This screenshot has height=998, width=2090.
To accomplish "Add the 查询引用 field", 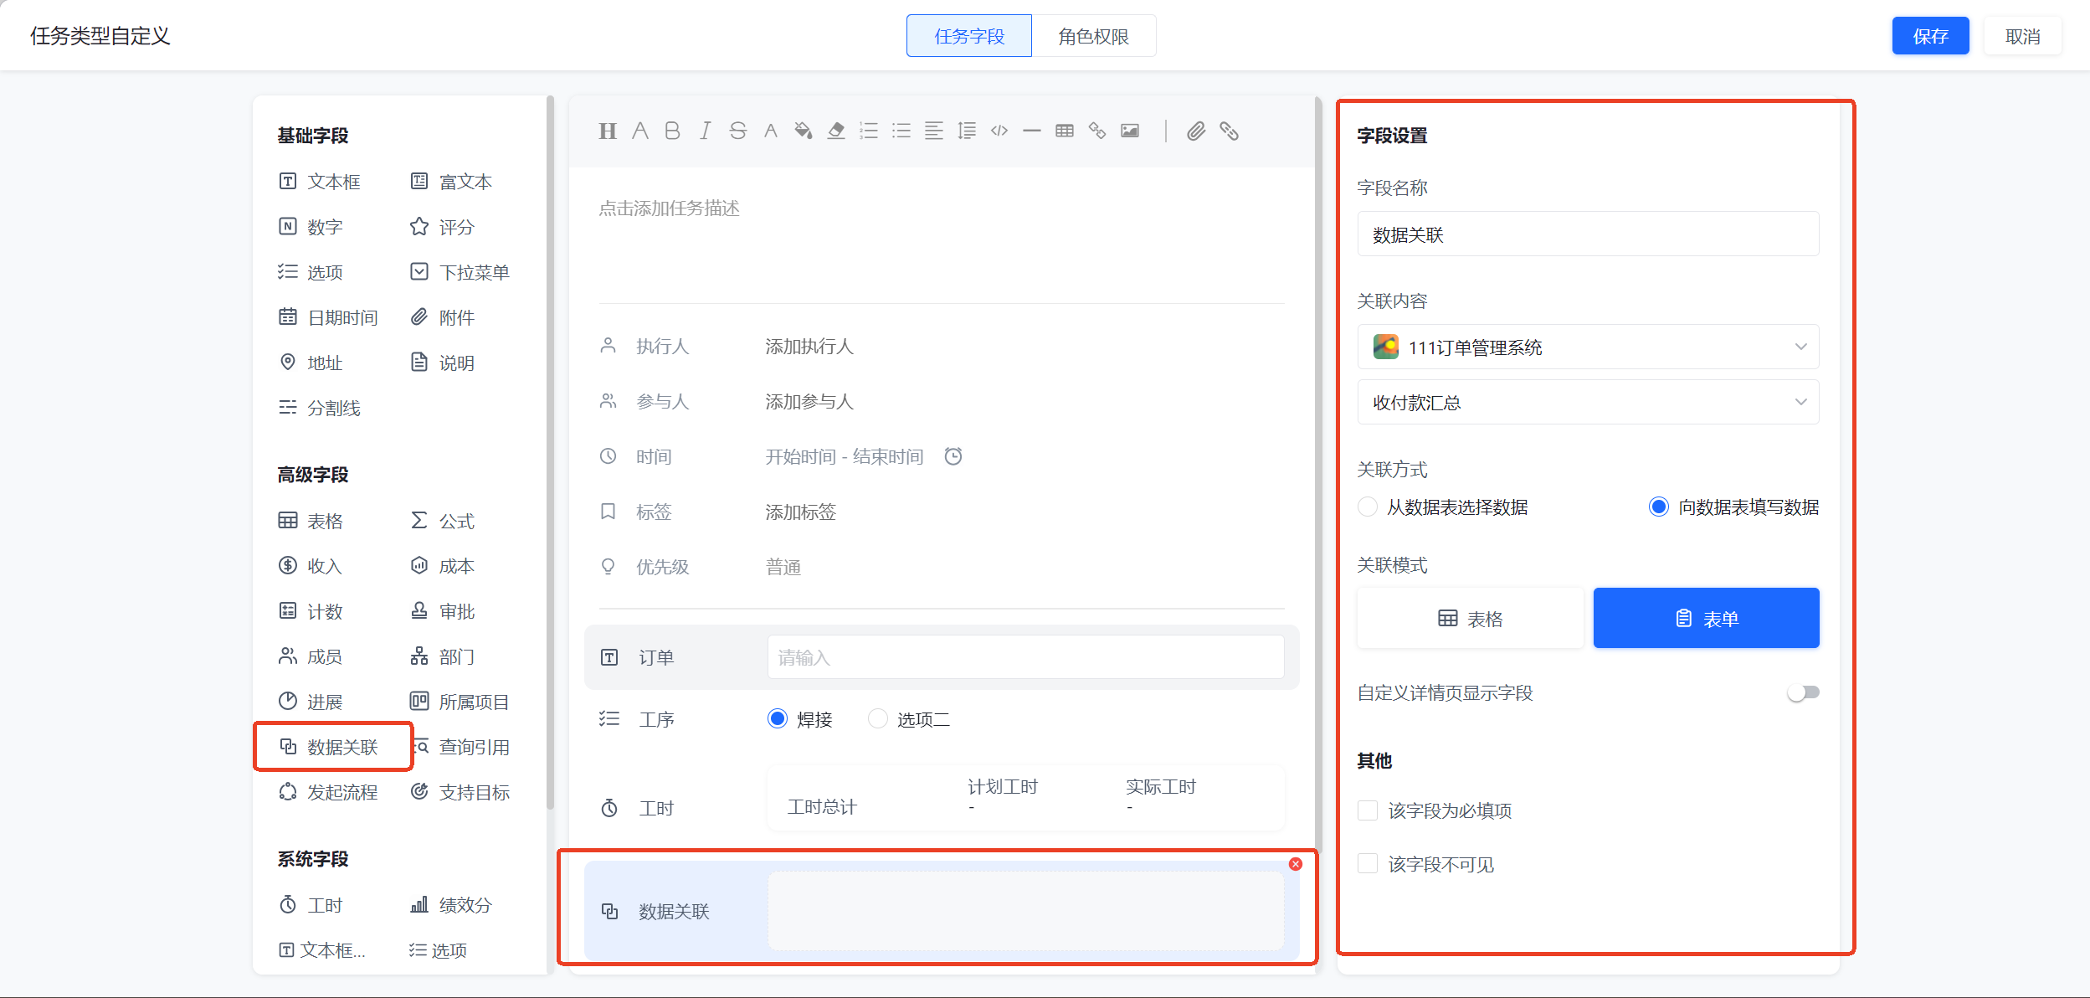I will 463,747.
